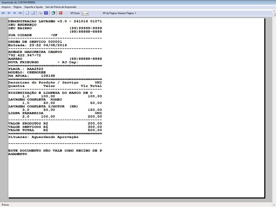Click the vertical scrollbar thumb
The width and height of the screenshot is (276, 207).
274,14
